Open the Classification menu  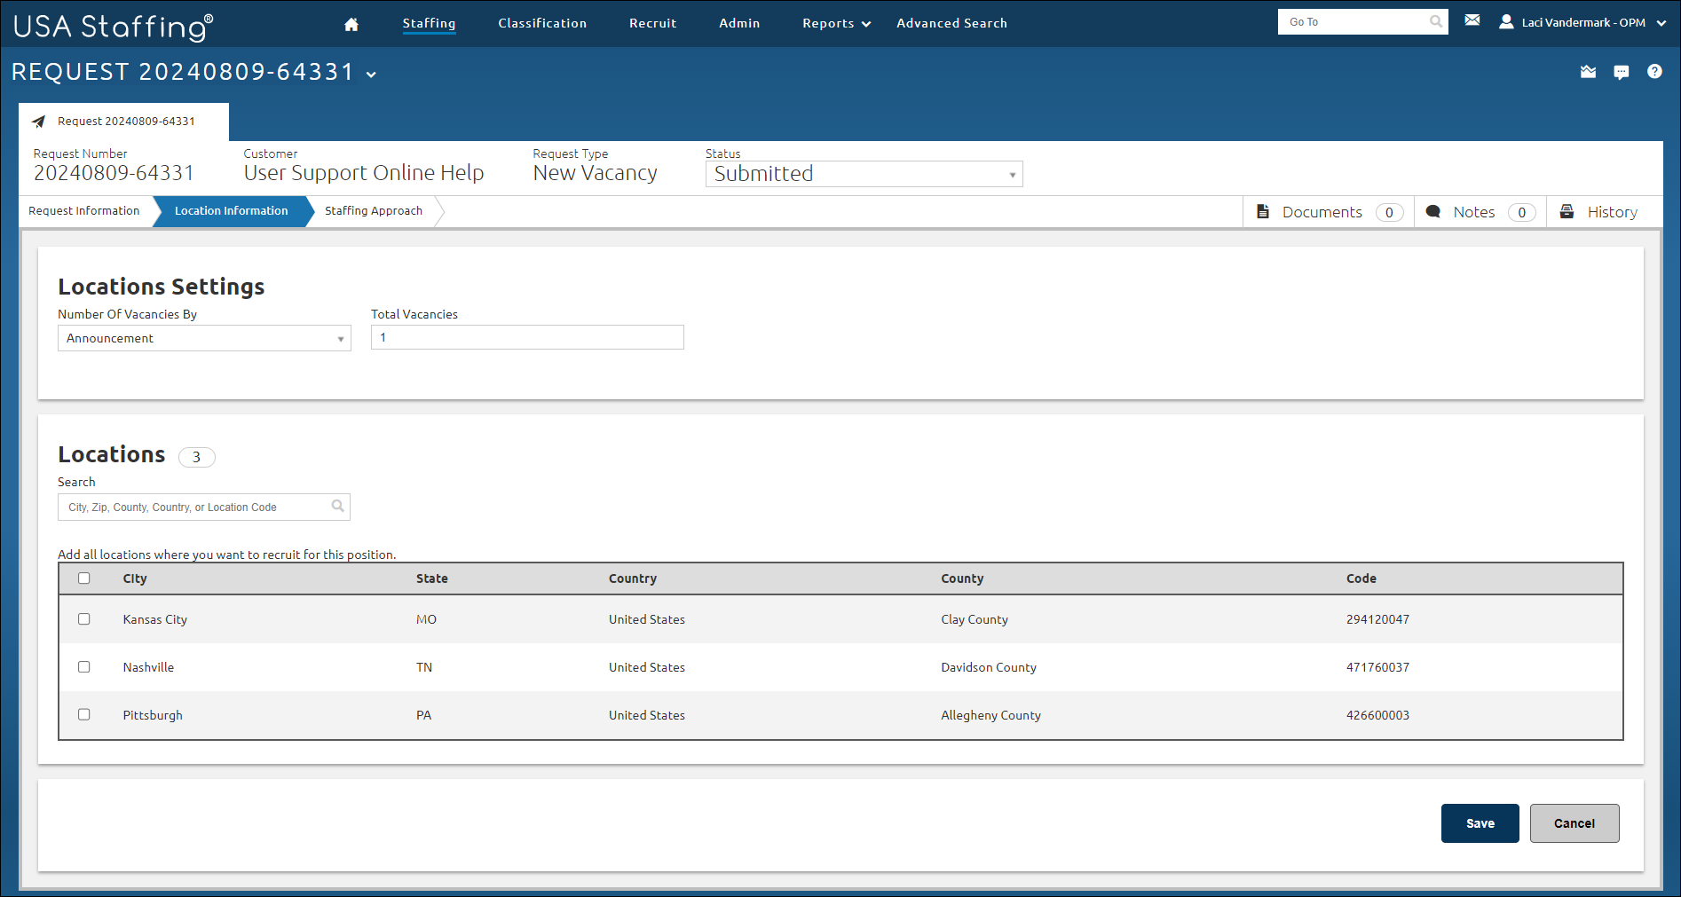pyautogui.click(x=542, y=24)
